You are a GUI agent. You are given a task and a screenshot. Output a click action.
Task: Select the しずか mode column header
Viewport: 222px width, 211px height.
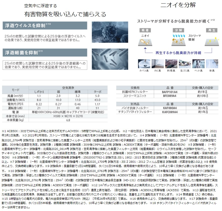(39, 92)
